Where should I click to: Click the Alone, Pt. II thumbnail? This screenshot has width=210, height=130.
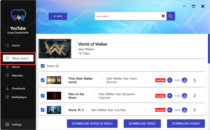click(54, 110)
